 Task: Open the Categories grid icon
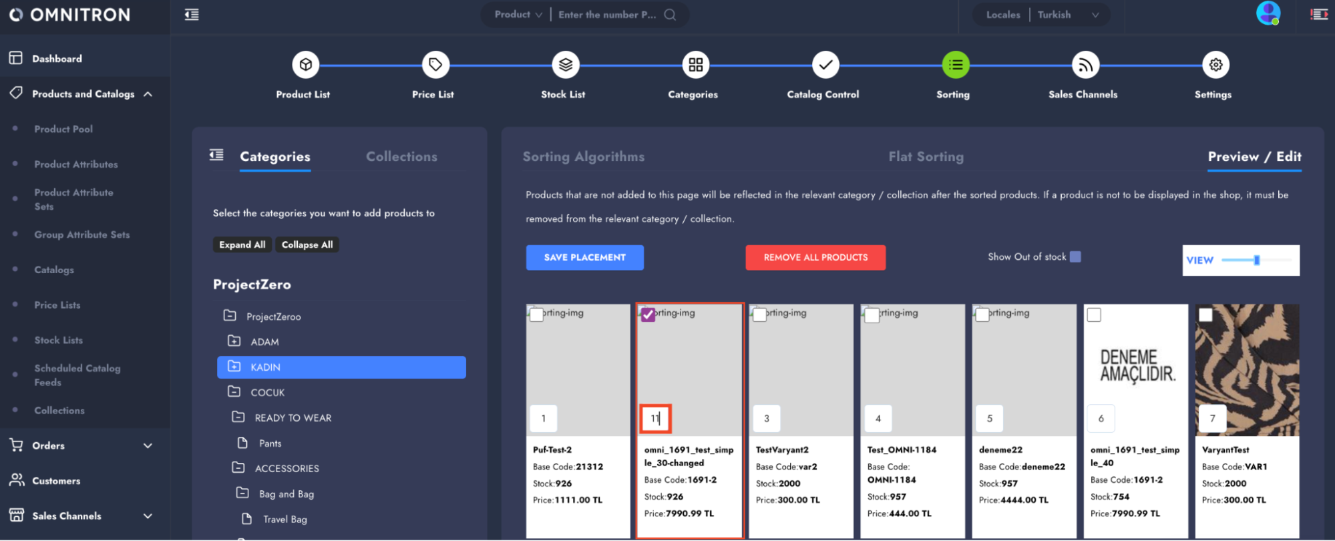coord(695,65)
